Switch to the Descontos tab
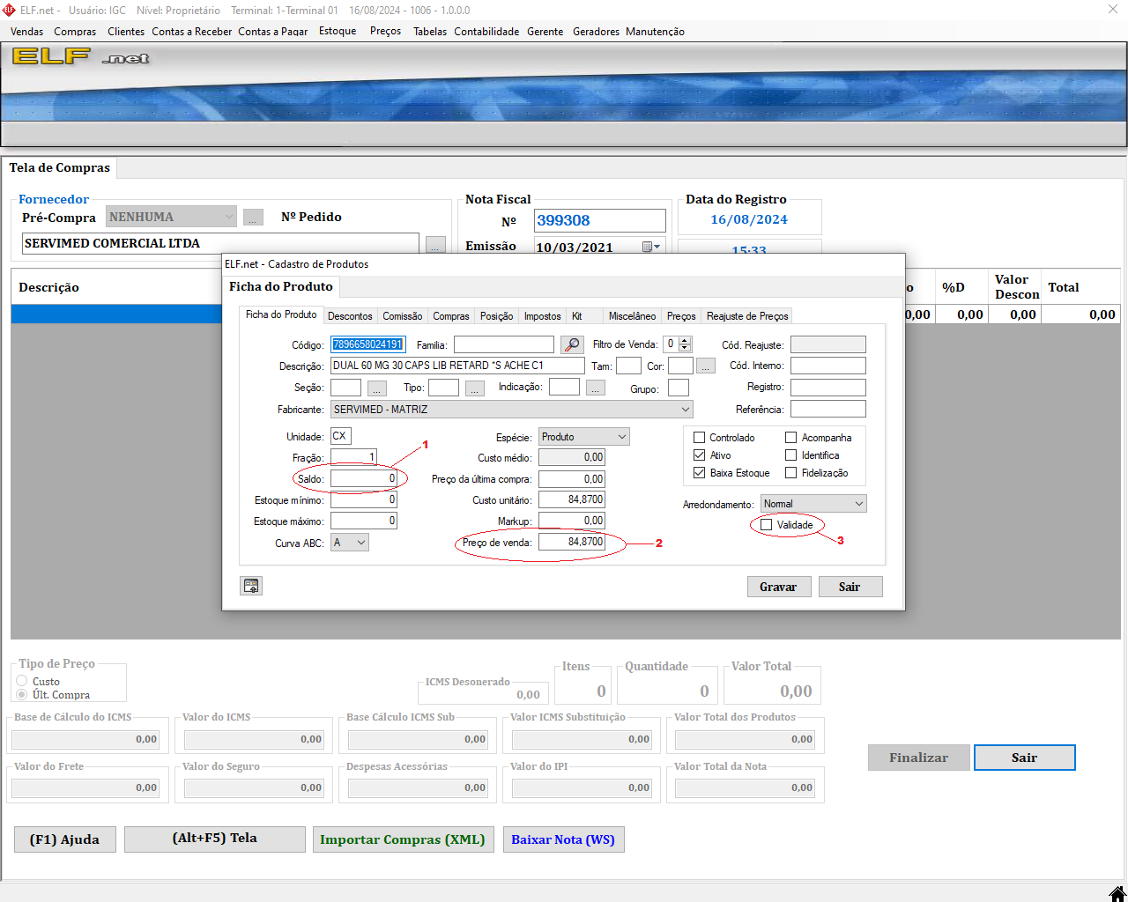 pyautogui.click(x=350, y=316)
